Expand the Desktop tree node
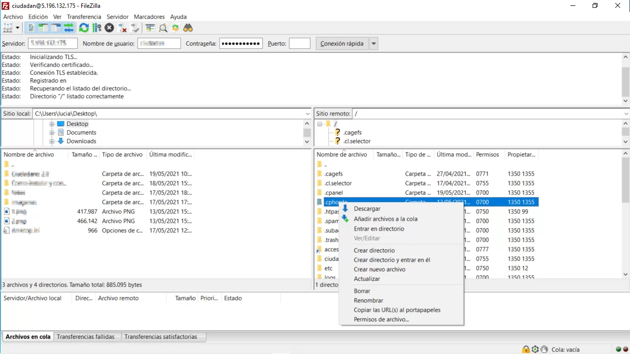Viewport: 630px width, 354px height. tap(52, 124)
